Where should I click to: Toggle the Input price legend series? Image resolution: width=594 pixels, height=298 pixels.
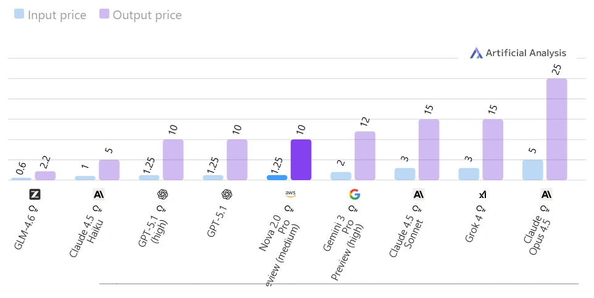click(57, 15)
